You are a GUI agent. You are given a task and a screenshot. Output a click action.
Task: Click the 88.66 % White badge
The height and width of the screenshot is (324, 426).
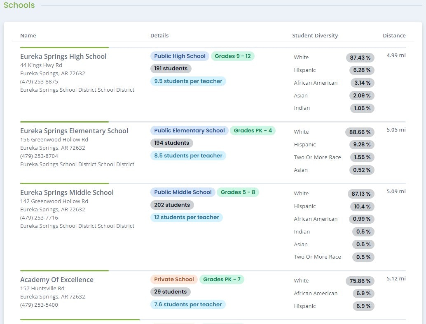coord(360,132)
